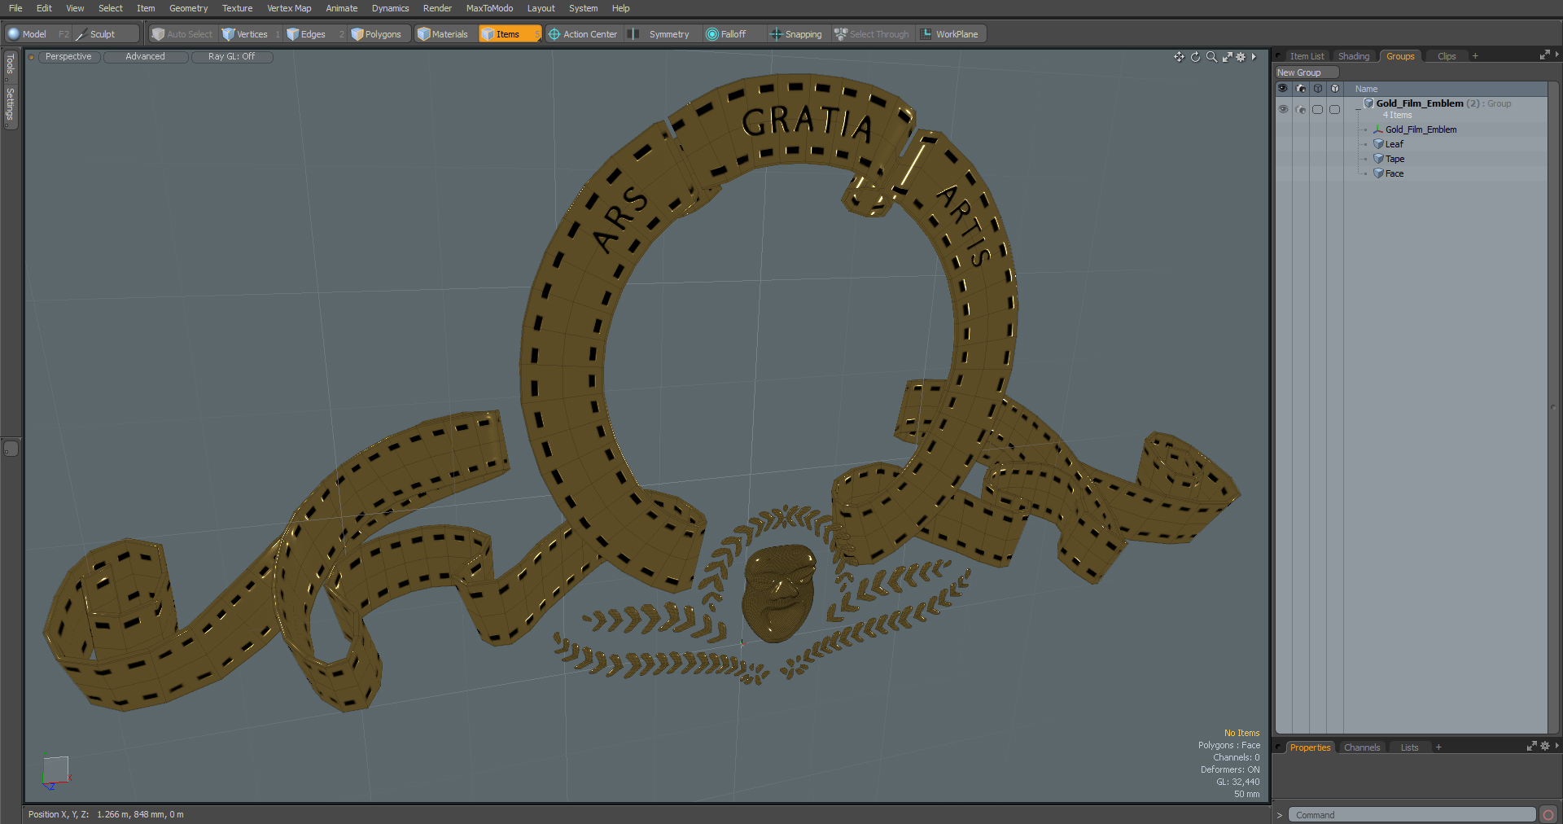The width and height of the screenshot is (1563, 824).
Task: Switch to the Lists tab
Action: click(1409, 747)
